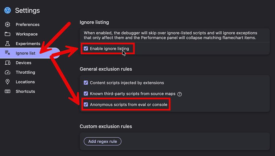
Task: Click the Experiments flask icon
Action: [7, 44]
